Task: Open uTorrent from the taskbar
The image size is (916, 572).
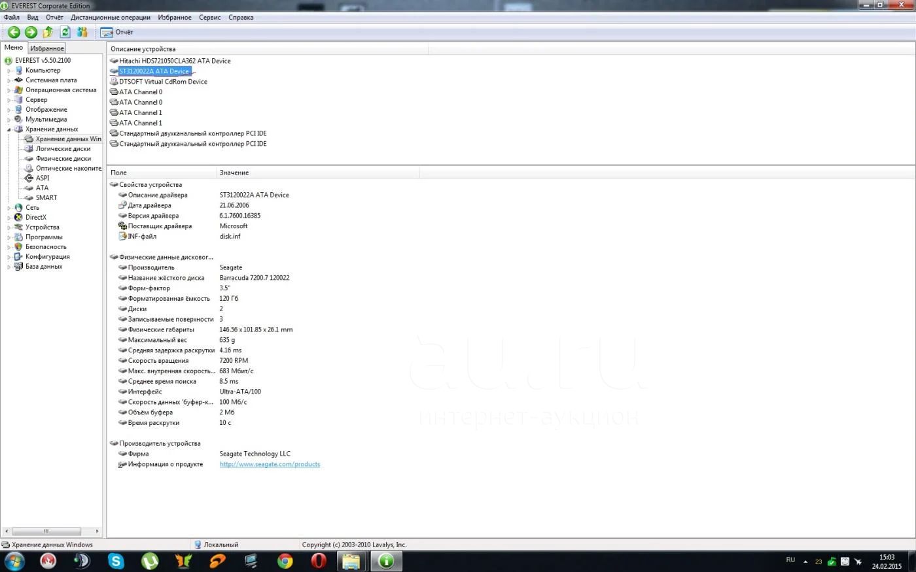Action: pyautogui.click(x=150, y=561)
